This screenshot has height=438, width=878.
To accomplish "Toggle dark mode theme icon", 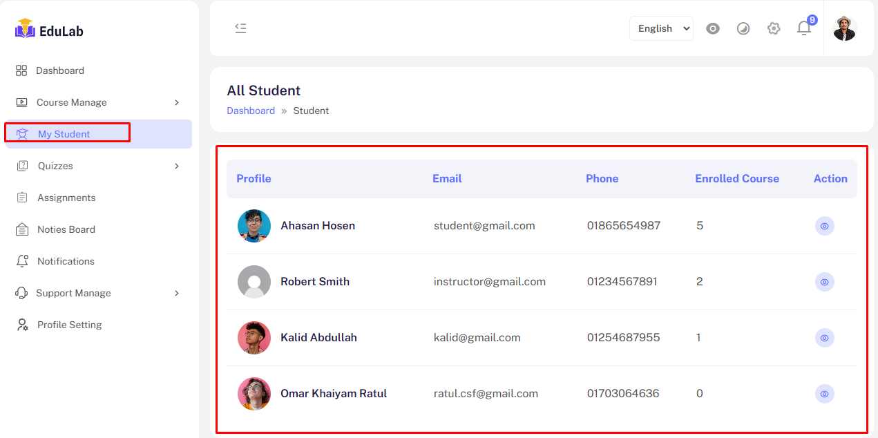I will point(743,28).
